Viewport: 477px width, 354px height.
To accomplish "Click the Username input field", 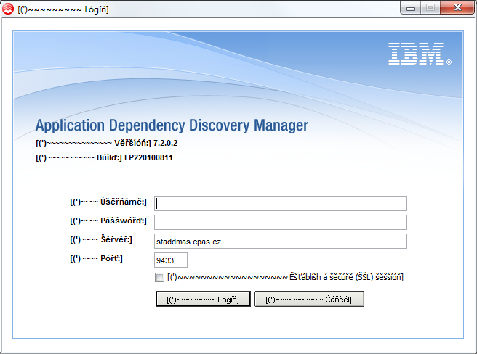I will click(x=281, y=203).
